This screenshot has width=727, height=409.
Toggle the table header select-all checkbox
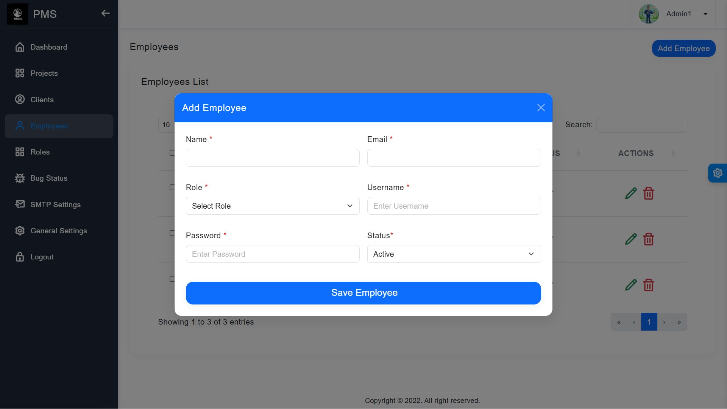coord(172,153)
